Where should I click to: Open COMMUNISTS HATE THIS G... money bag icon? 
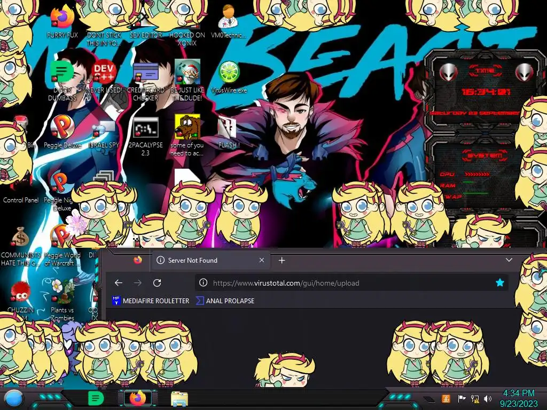pyautogui.click(x=21, y=237)
